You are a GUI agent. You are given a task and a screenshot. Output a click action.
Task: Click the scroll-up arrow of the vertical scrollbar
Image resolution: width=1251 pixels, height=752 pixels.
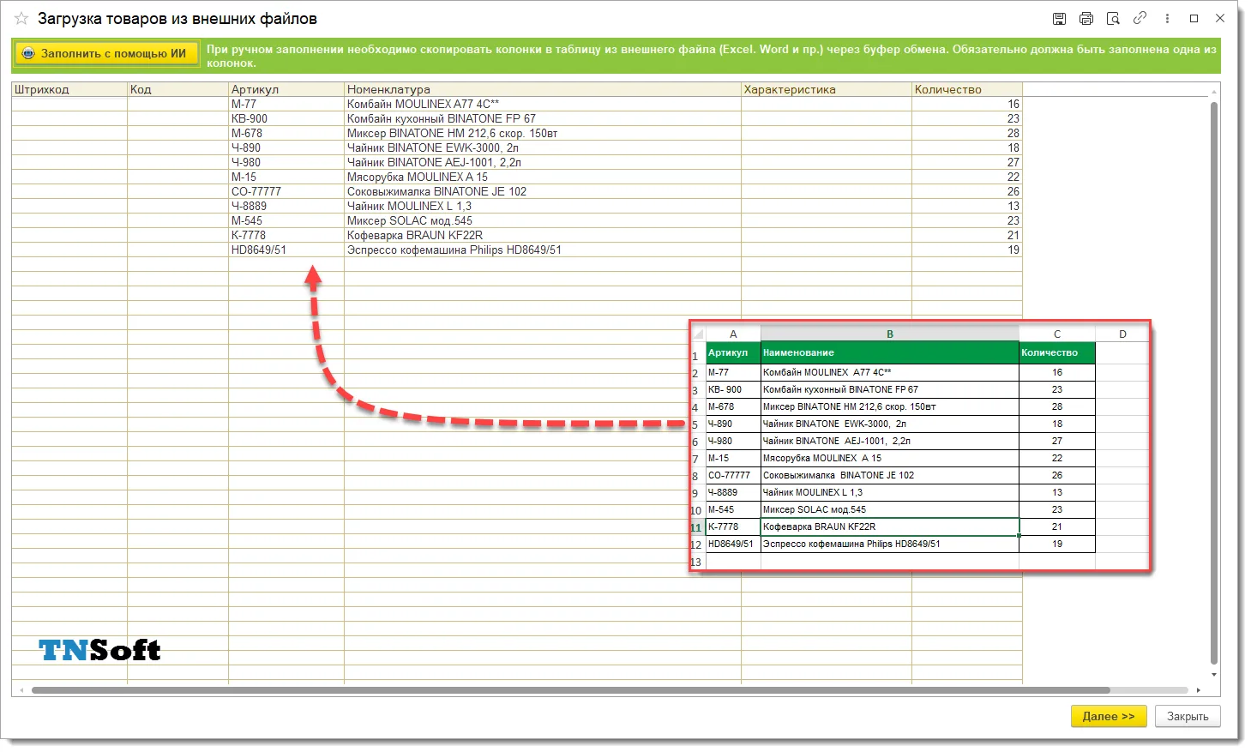(x=1214, y=92)
